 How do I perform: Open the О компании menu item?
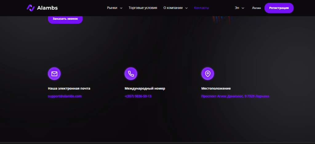click(x=173, y=8)
